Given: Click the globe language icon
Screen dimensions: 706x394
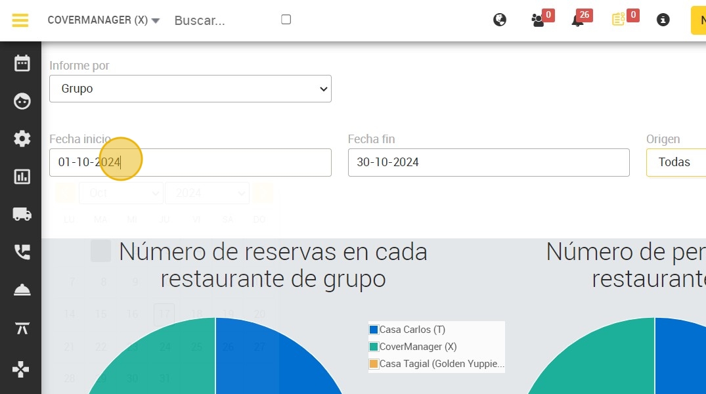Looking at the screenshot, I should (x=500, y=20).
